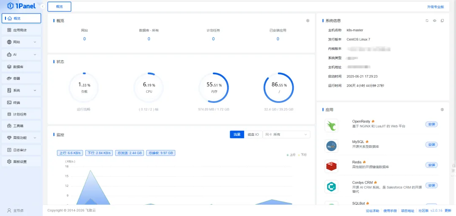The width and height of the screenshot is (456, 216).
Task: Click the 内存 55.51% gauge
Action: point(214,88)
